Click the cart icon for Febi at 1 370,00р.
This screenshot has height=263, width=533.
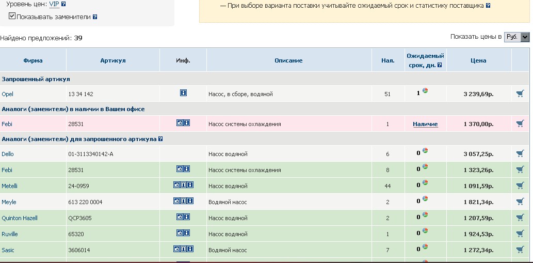click(x=520, y=123)
